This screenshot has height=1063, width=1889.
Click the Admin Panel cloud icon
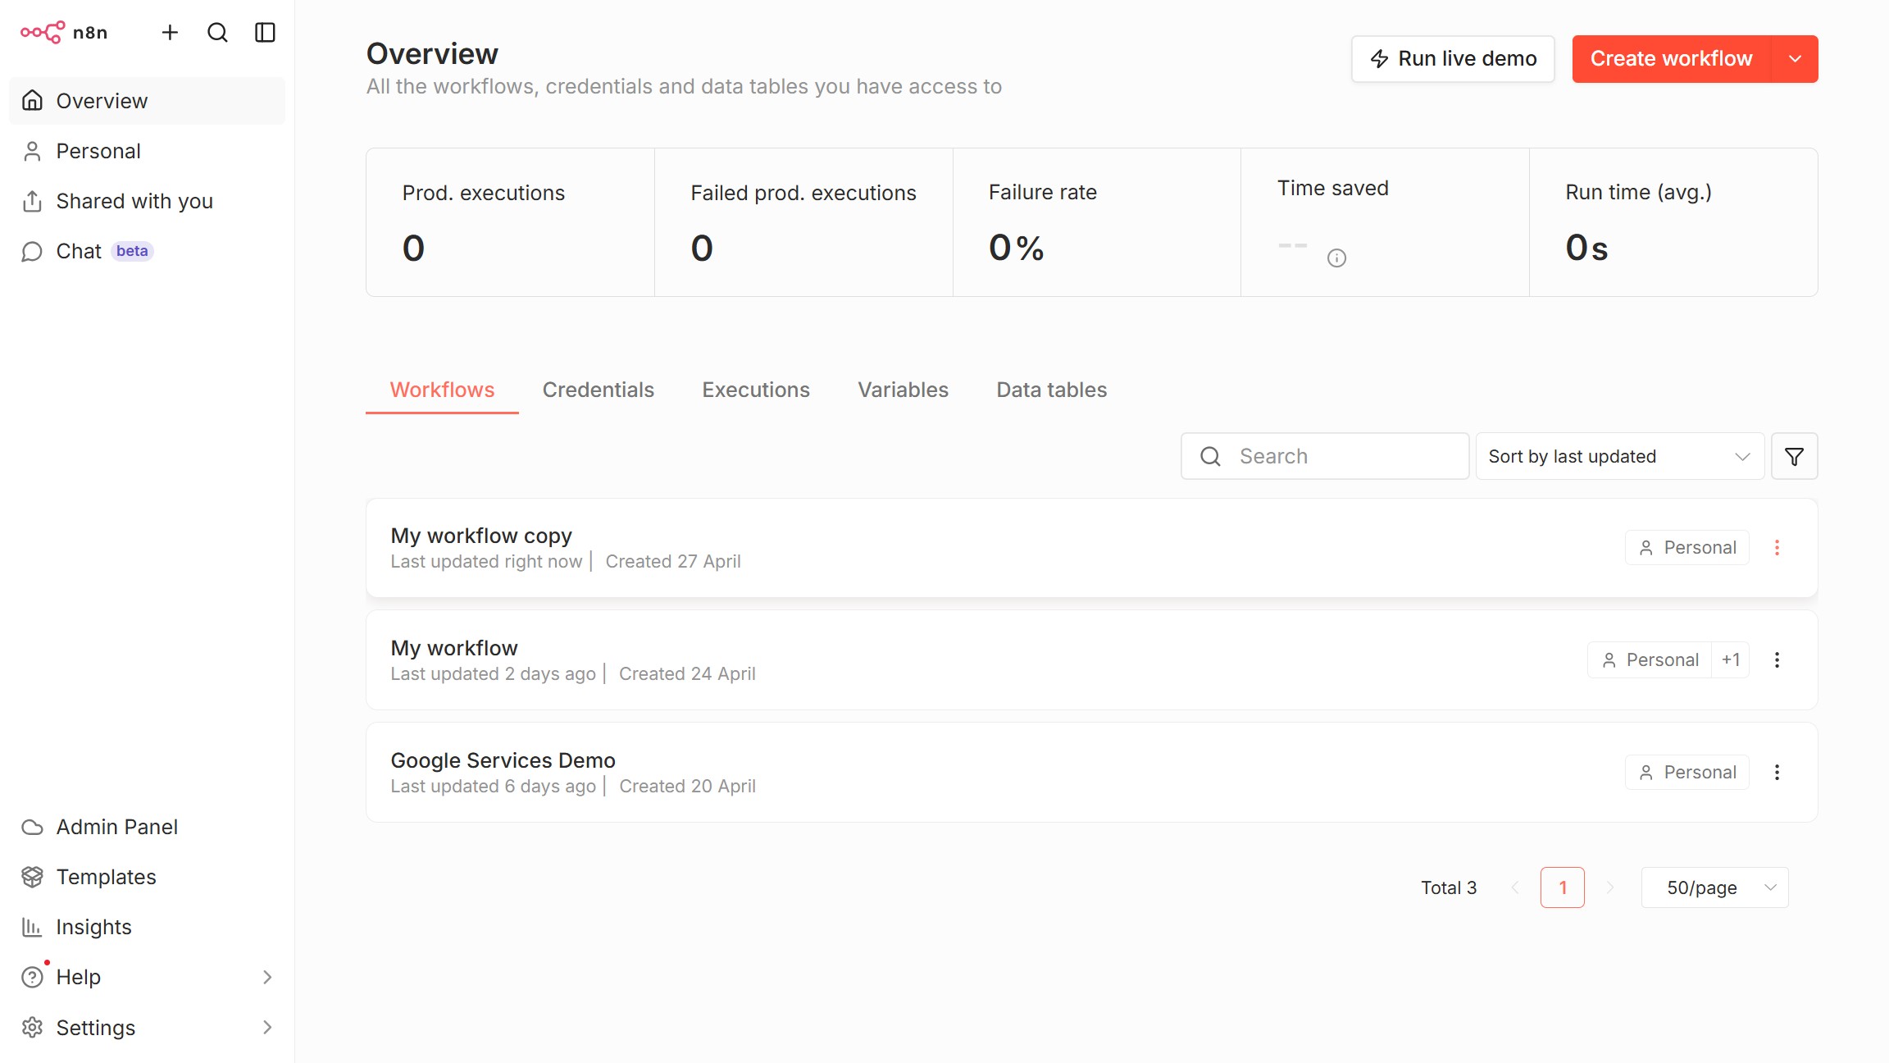pyautogui.click(x=32, y=827)
